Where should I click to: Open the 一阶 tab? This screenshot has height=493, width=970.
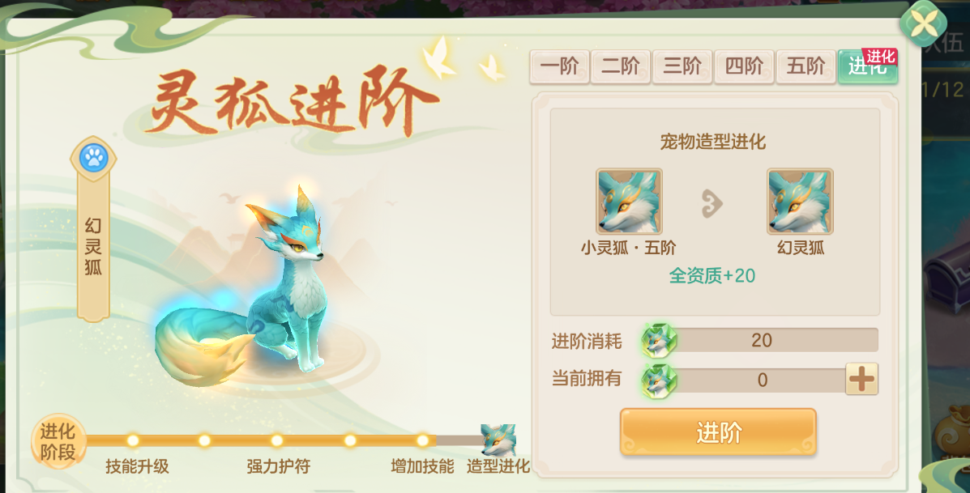tap(559, 66)
